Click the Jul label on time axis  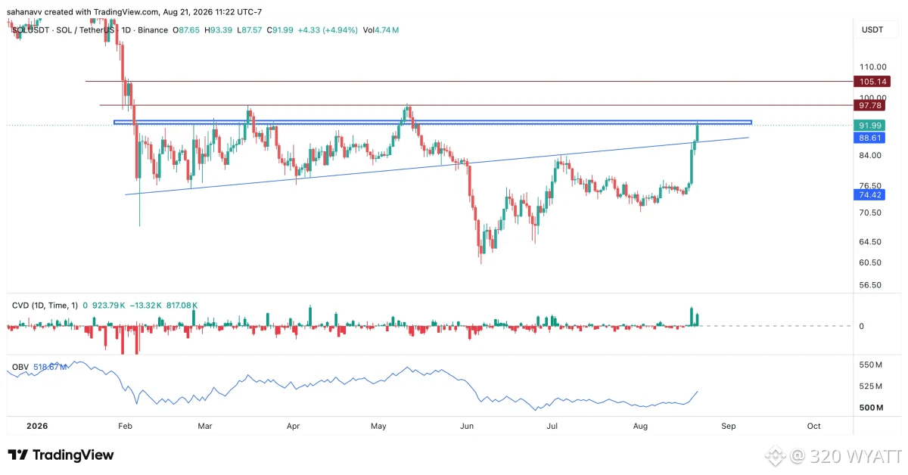[x=553, y=426]
